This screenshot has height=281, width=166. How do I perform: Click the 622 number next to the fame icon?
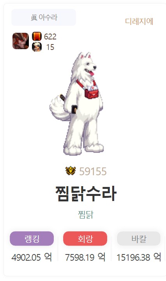pos(50,37)
